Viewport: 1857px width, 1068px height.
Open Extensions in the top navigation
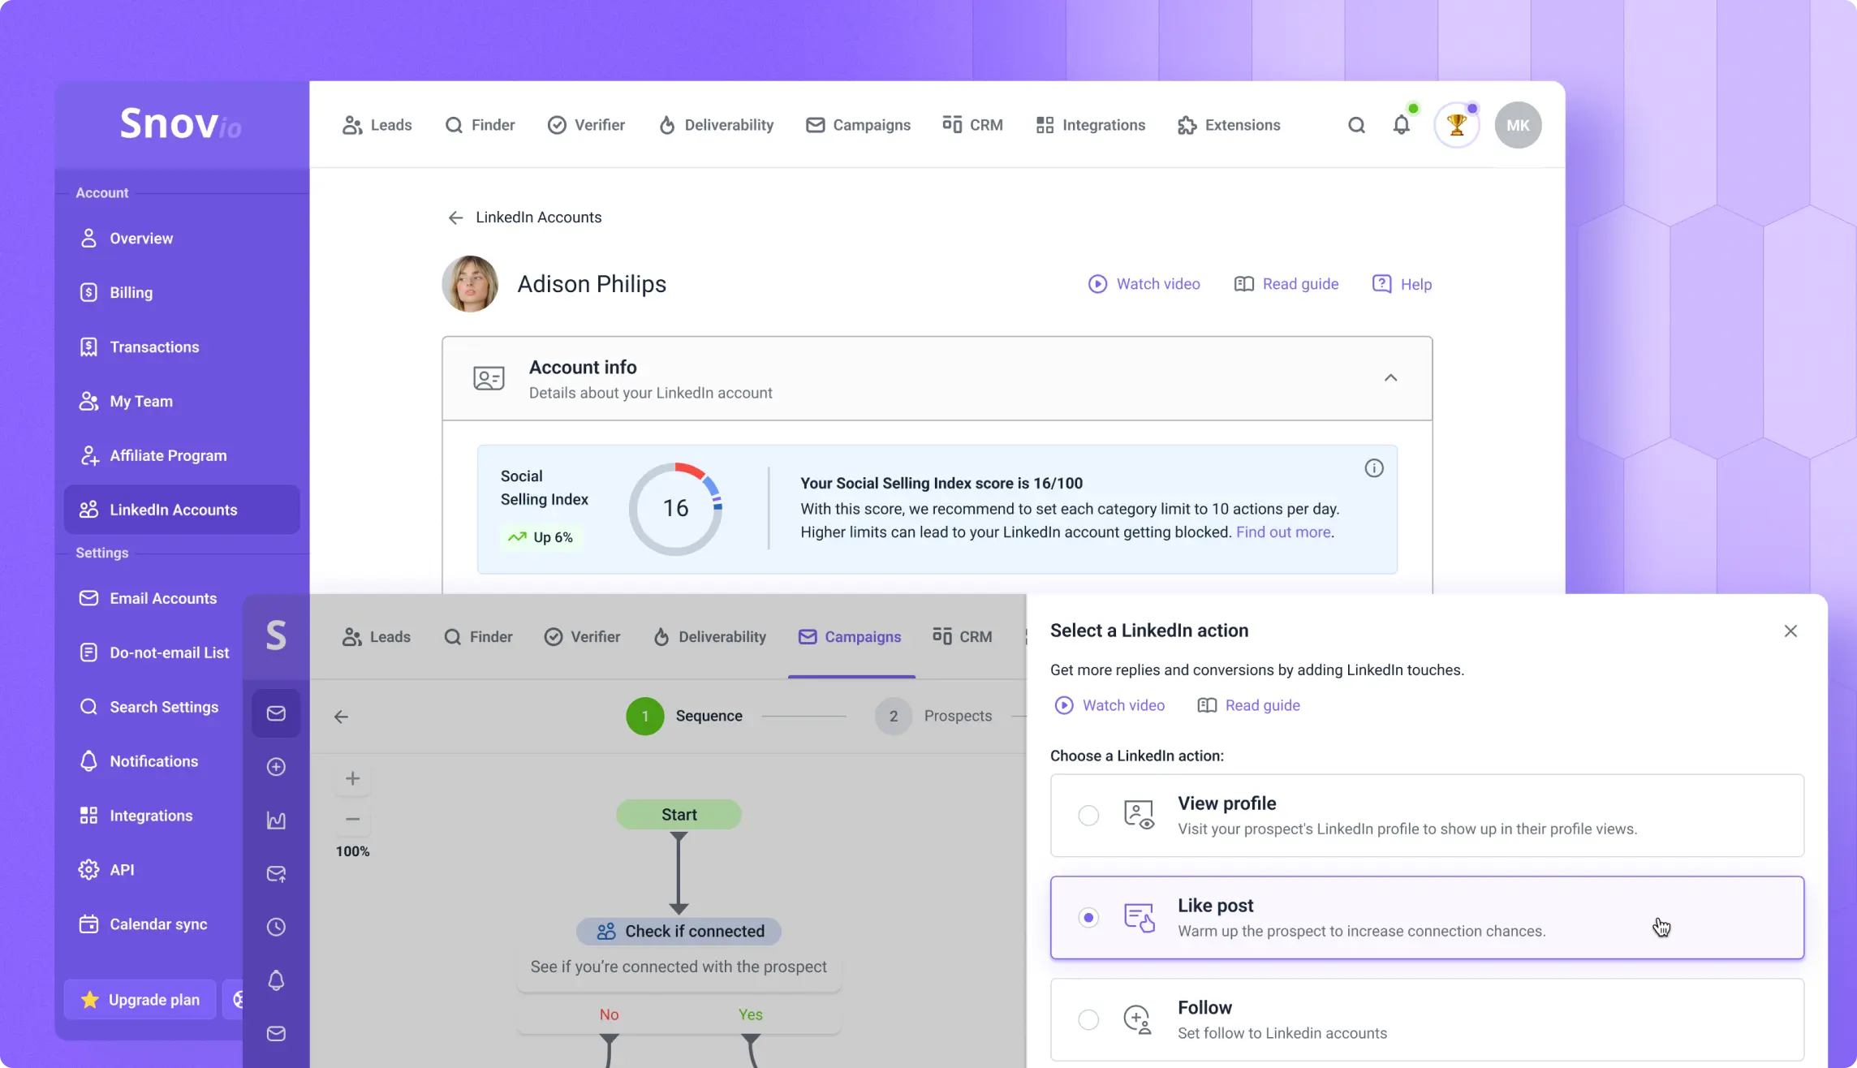[x=1229, y=125]
